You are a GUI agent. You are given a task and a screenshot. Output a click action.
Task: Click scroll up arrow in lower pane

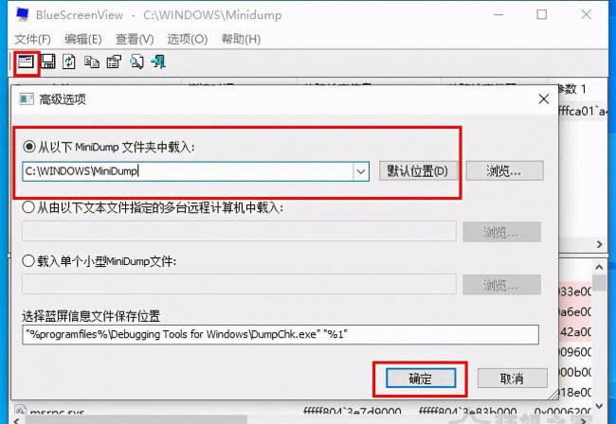point(599,268)
